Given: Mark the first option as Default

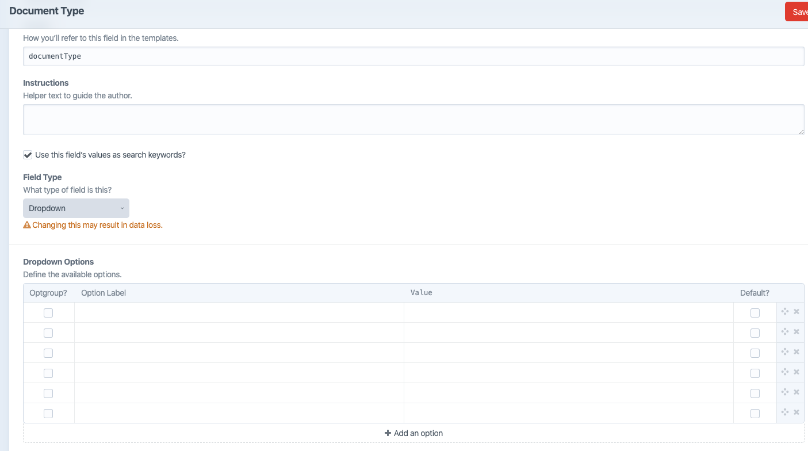Looking at the screenshot, I should tap(755, 312).
